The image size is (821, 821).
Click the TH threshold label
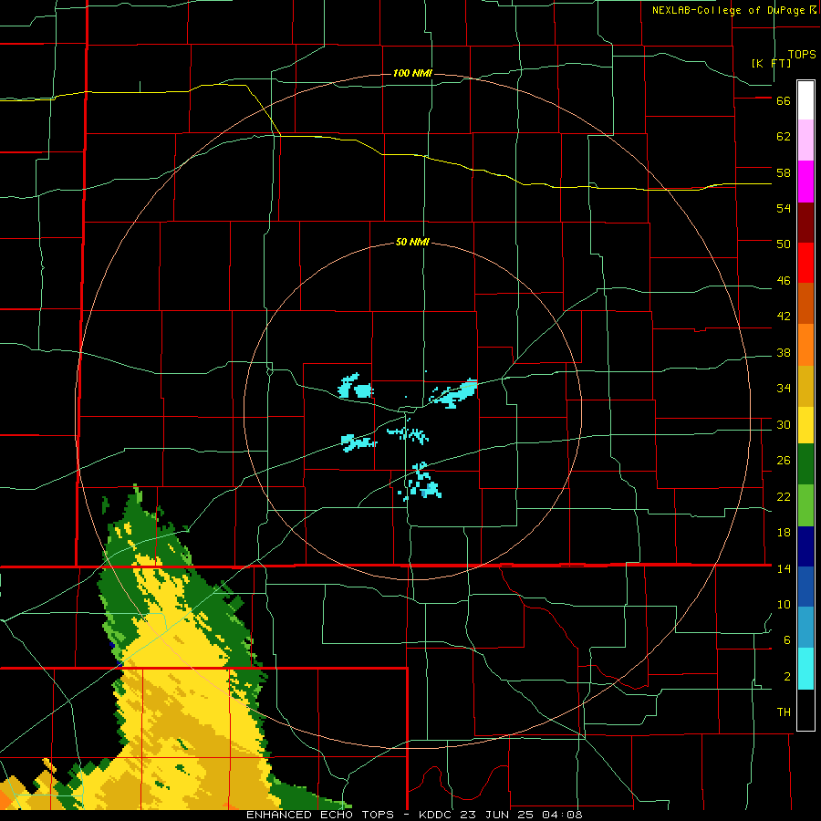[784, 712]
